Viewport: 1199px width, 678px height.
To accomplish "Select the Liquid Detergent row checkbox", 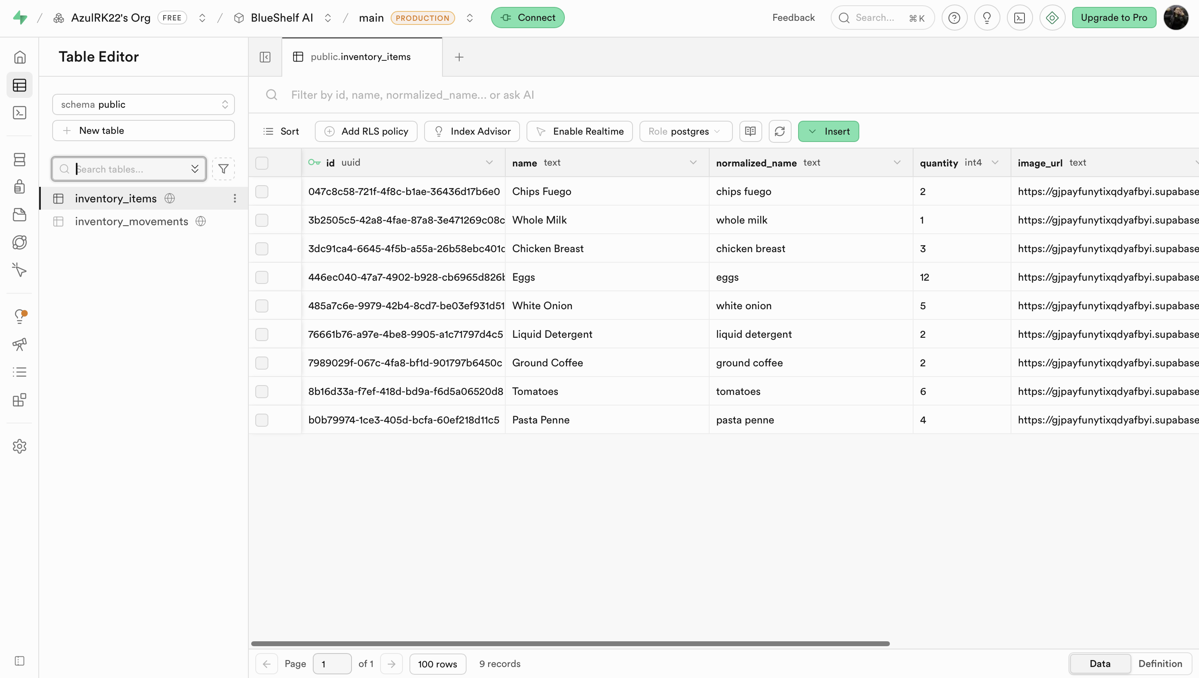I will click(261, 335).
